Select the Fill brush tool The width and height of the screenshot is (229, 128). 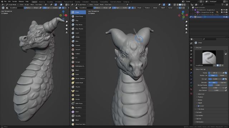(78, 58)
